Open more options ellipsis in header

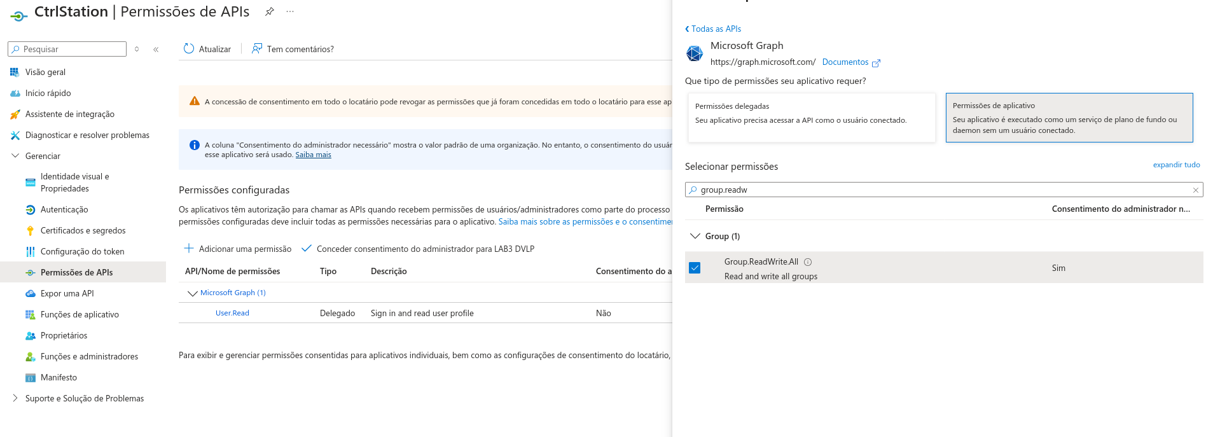coord(290,11)
